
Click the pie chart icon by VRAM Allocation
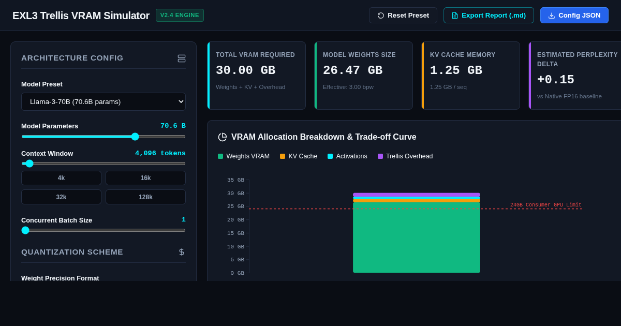tap(223, 137)
